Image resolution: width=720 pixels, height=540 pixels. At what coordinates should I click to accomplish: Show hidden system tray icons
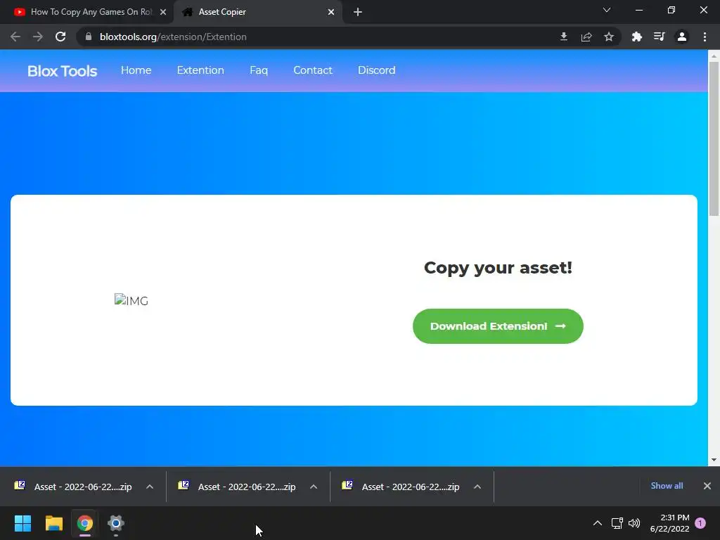point(598,523)
